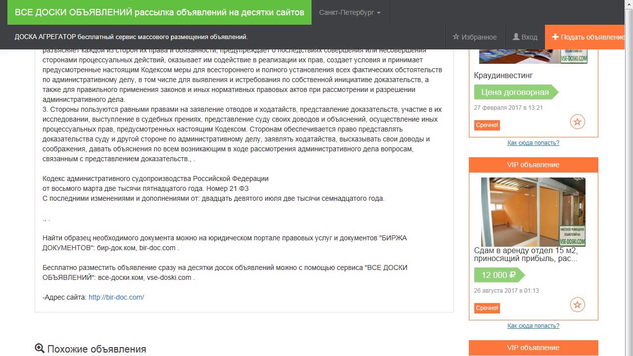This screenshot has width=633, height=356.
Task: Open the Краудинвестинг ad title
Action: (503, 76)
